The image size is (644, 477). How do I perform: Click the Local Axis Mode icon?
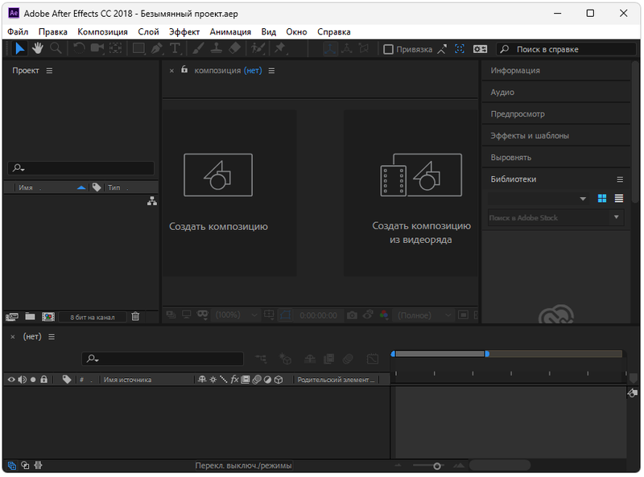330,49
